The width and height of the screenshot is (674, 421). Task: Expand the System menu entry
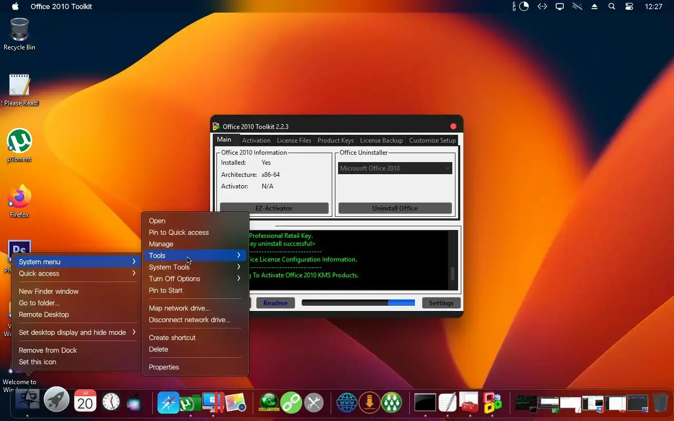click(77, 262)
